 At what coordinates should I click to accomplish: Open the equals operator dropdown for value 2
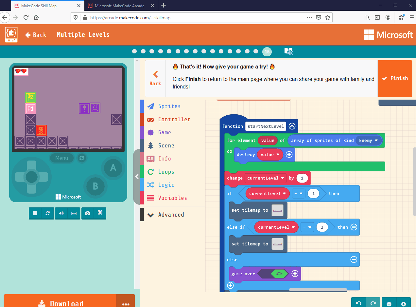[307, 227]
